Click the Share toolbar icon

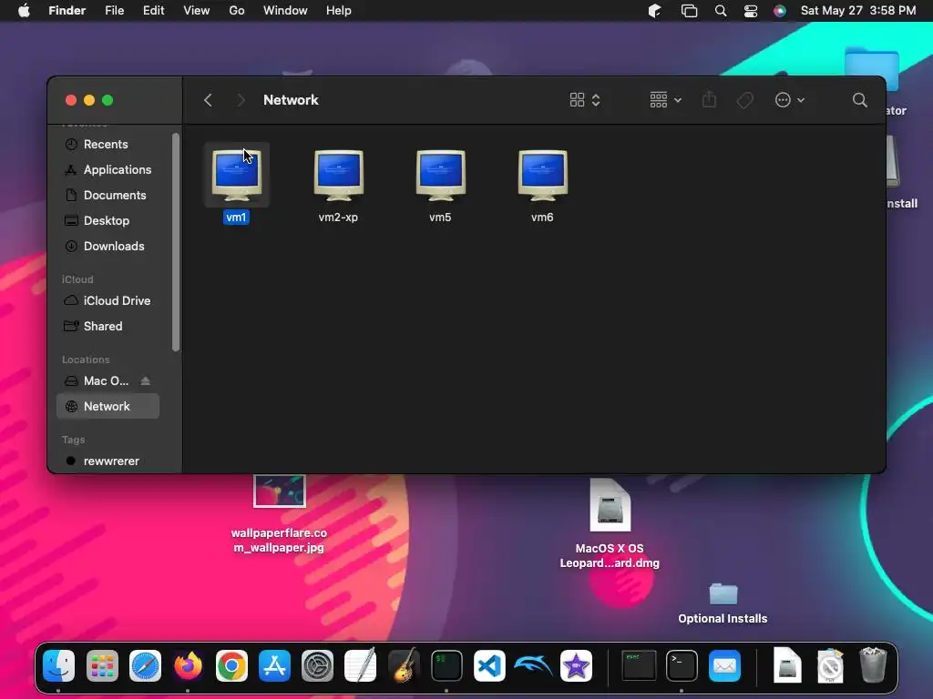click(x=709, y=100)
